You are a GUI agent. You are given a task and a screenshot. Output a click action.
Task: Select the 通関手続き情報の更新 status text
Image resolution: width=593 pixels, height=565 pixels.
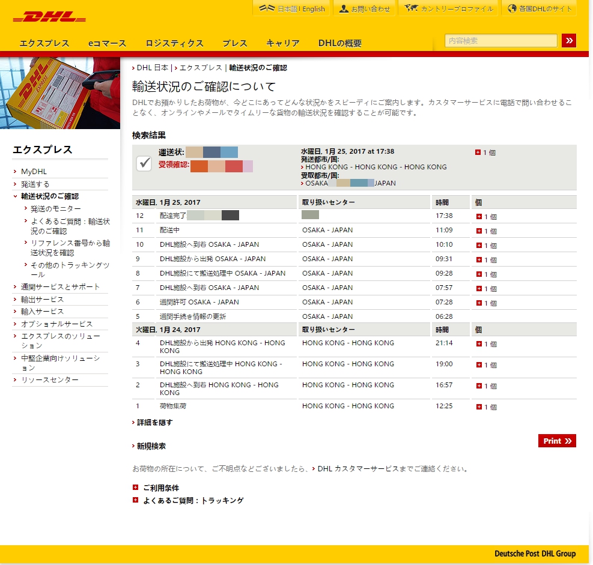[192, 316]
